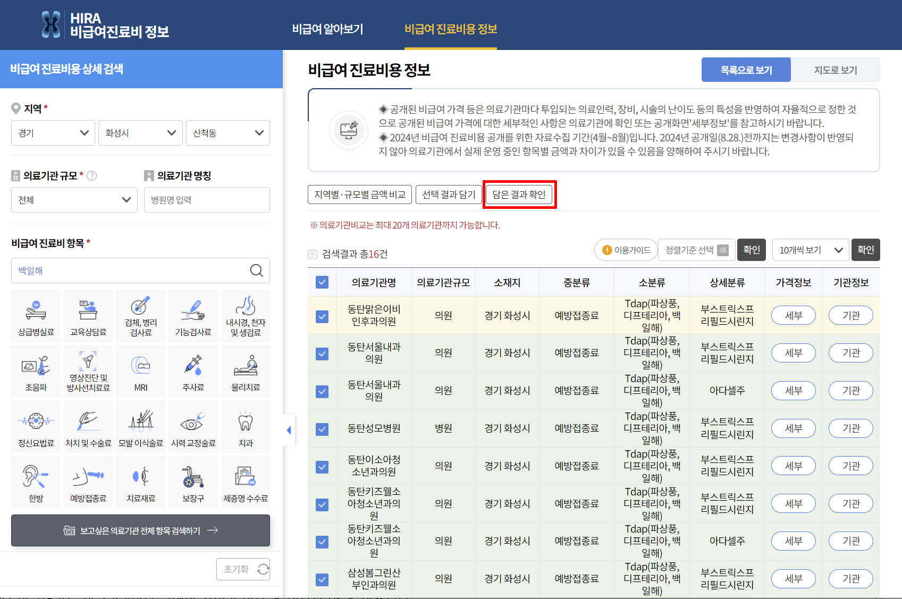Click the search magnifier in 백일해 field

[x=257, y=271]
